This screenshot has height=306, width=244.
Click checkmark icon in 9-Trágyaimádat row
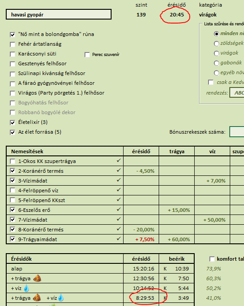tap(119, 238)
